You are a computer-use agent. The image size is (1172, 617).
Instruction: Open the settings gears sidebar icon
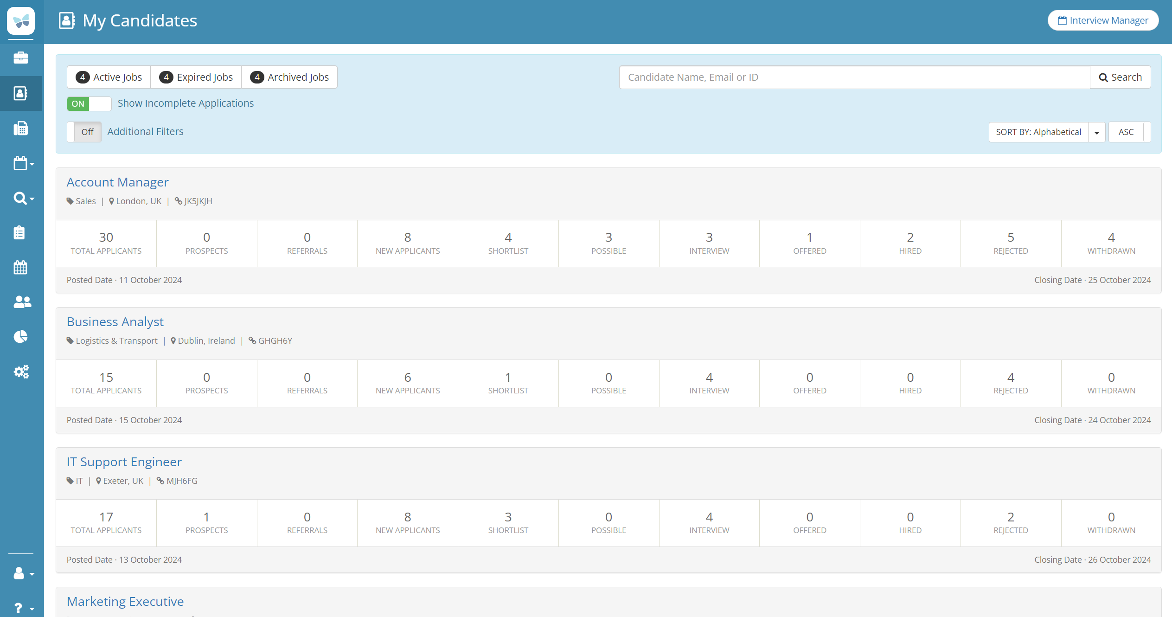[21, 371]
